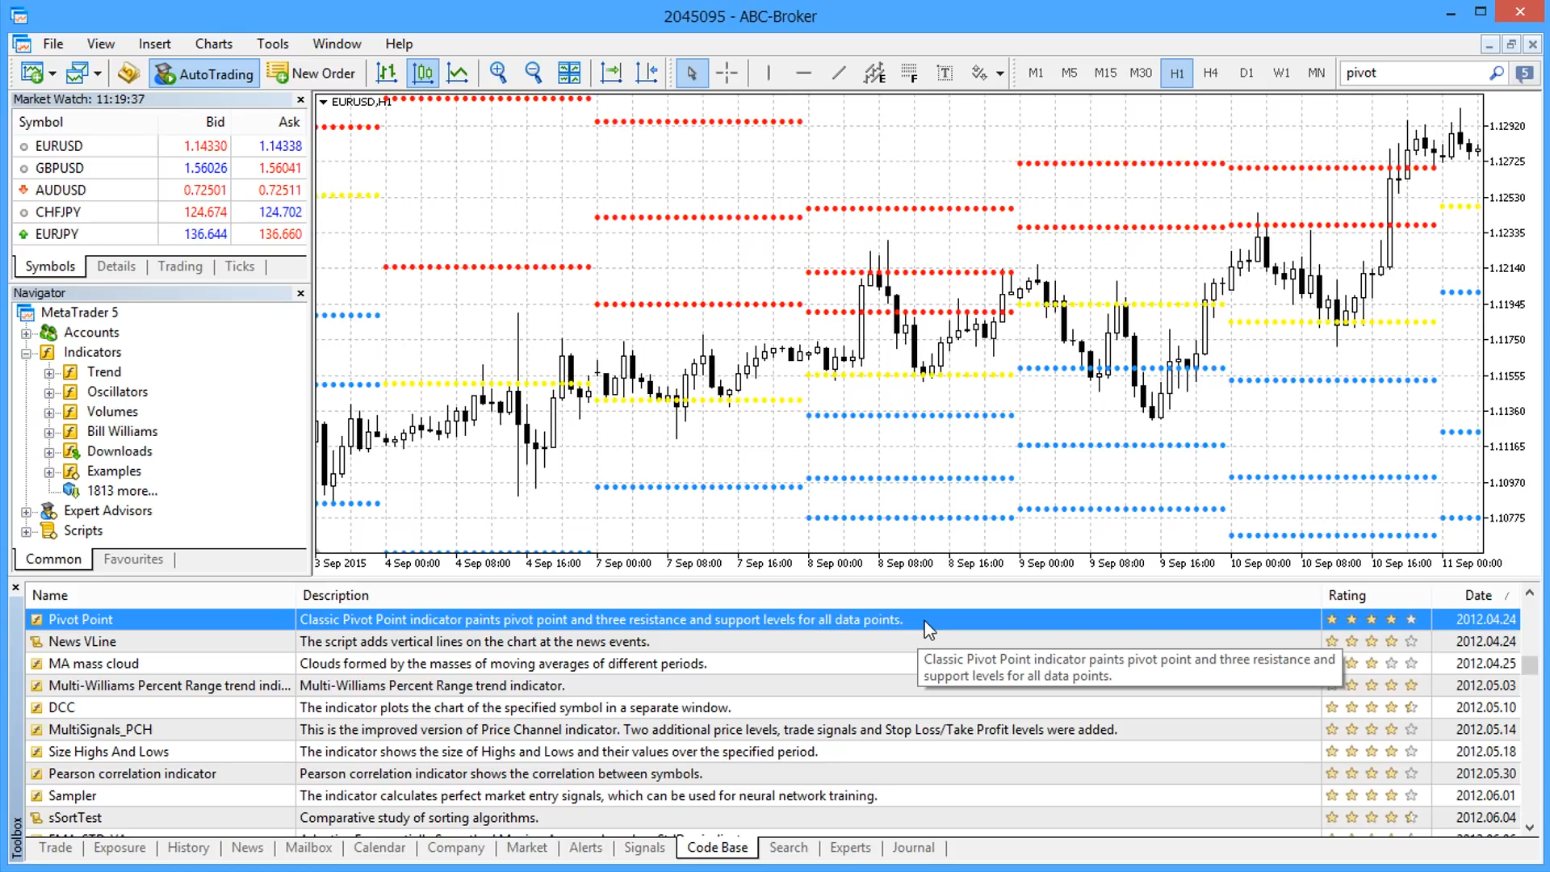This screenshot has width=1550, height=872.
Task: Switch chart to bar chart style
Action: (x=387, y=73)
